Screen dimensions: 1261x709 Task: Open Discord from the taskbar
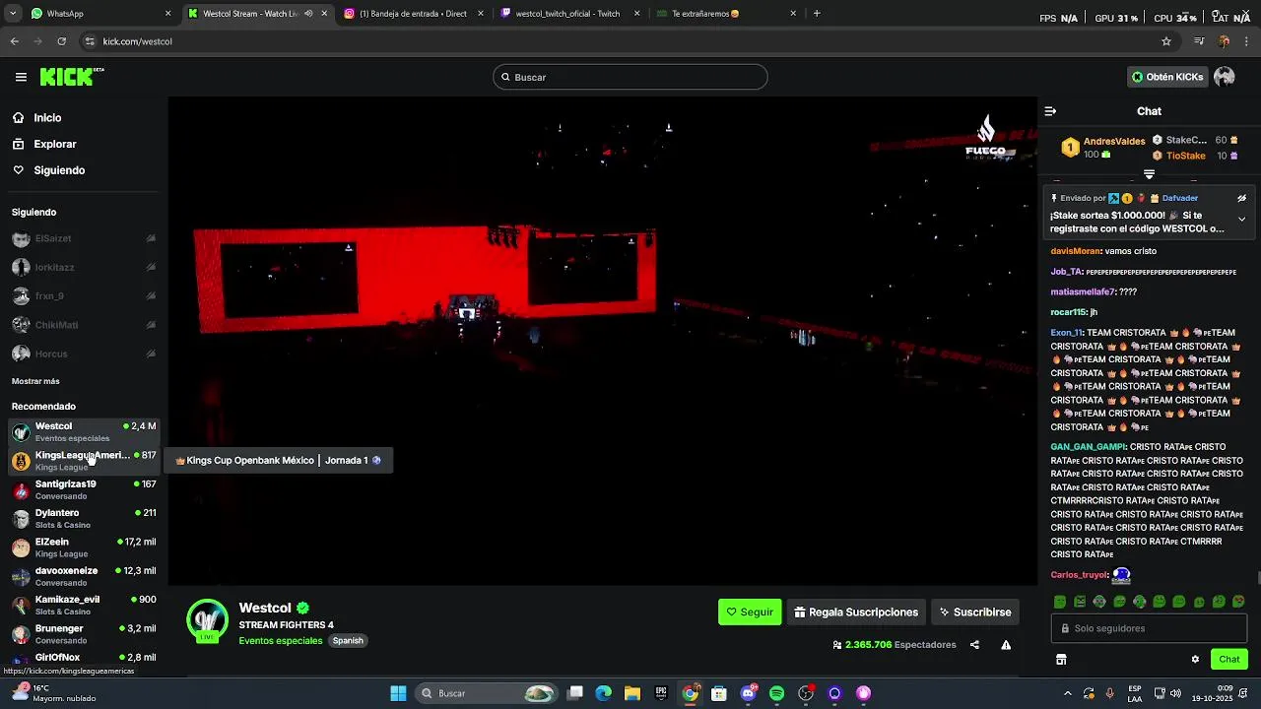[x=748, y=693]
